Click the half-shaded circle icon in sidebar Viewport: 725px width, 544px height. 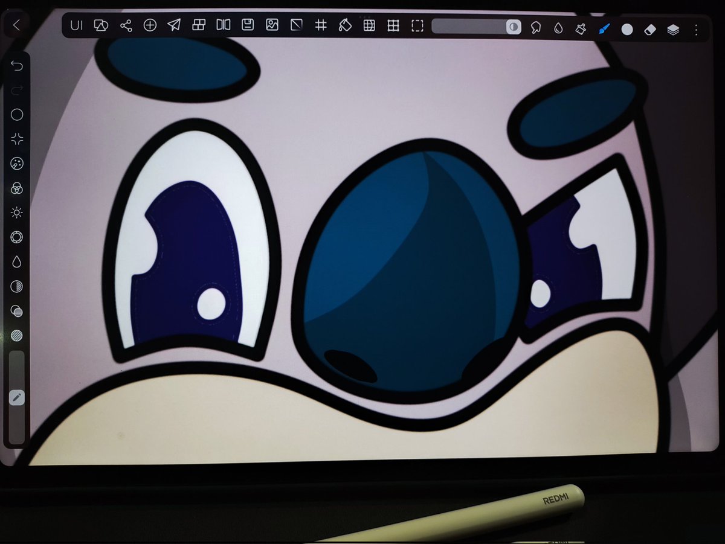pos(17,286)
